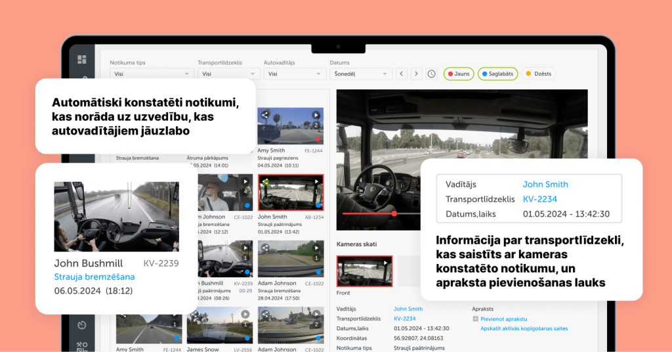Viewport: 672px width, 352px height.
Task: Share the Amy Smith FE-1244 04.05.2024 clip
Action: (265, 115)
